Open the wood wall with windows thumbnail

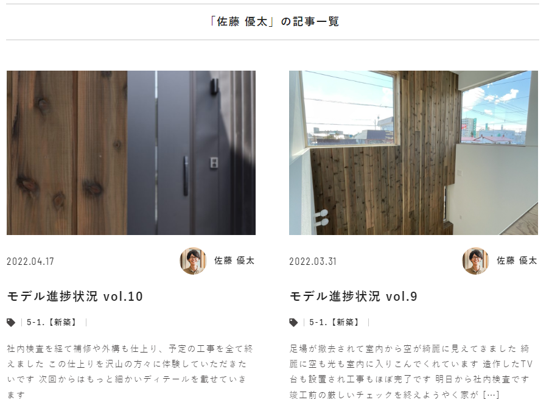tap(413, 153)
